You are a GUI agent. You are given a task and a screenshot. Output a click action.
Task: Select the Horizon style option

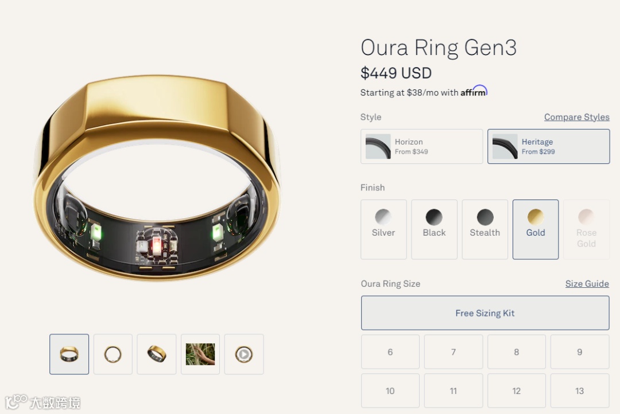tap(421, 147)
